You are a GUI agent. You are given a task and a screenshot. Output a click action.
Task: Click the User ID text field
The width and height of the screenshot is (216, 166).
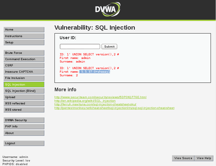(x=80, y=46)
